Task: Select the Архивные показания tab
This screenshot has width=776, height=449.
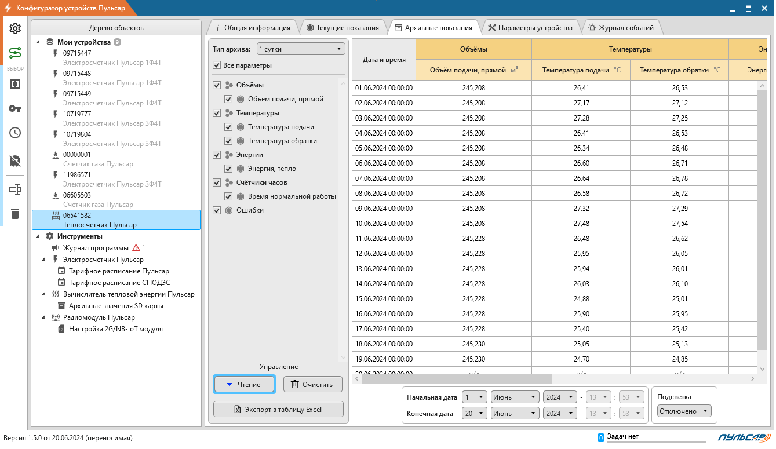Action: tap(433, 27)
